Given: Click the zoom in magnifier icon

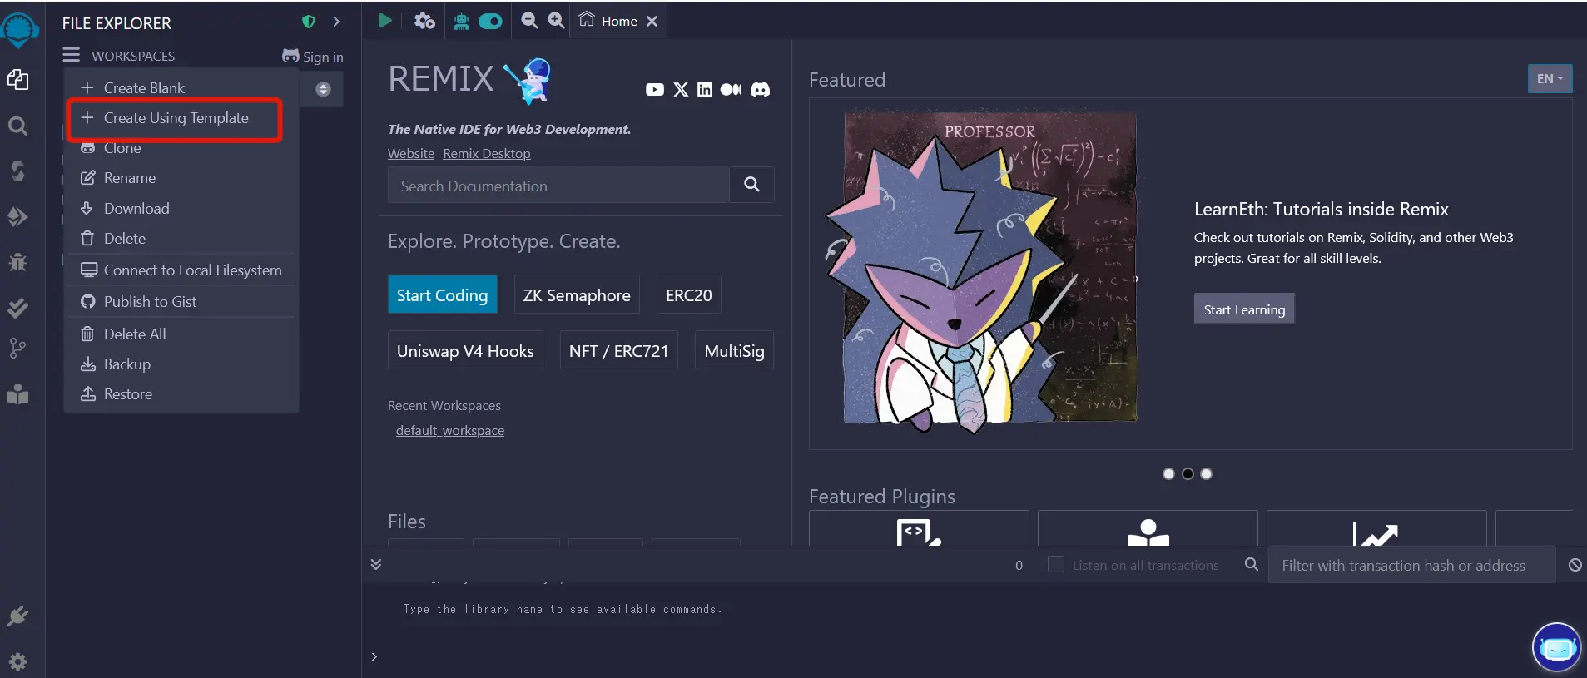Looking at the screenshot, I should pyautogui.click(x=556, y=21).
